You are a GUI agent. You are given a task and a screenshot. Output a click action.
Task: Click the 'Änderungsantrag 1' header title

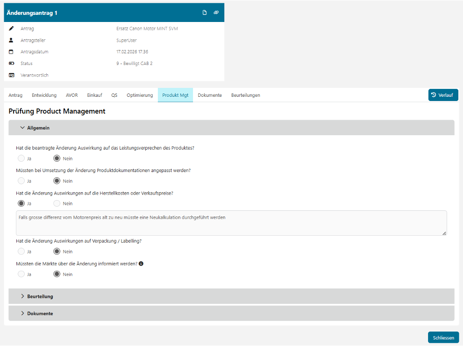[32, 13]
